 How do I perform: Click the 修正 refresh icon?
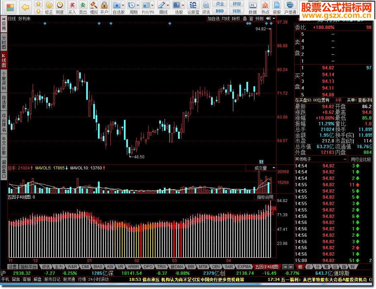click(x=49, y=5)
